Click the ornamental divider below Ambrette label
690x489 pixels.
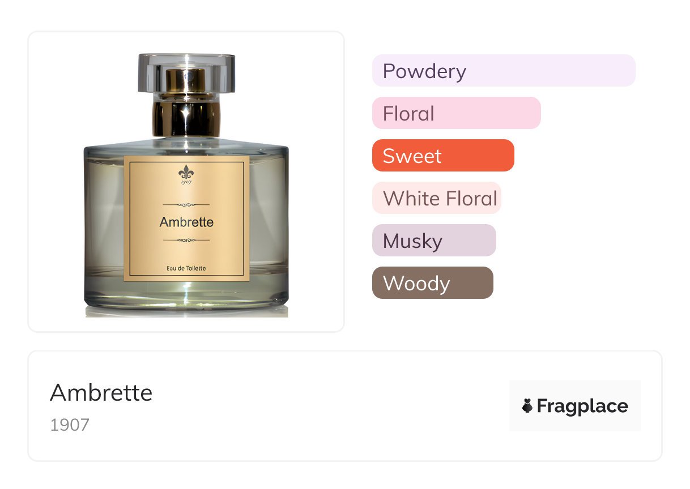[186, 240]
